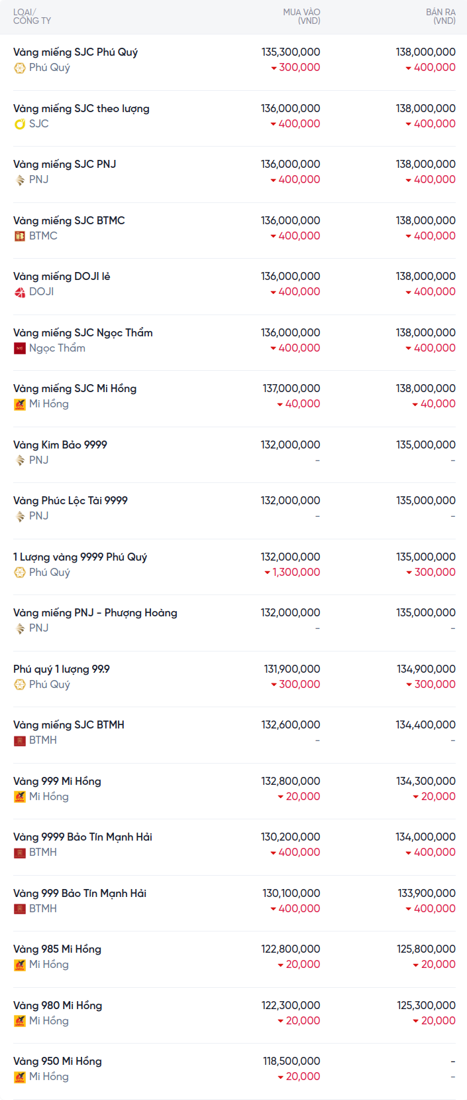Image resolution: width=467 pixels, height=1100 pixels.
Task: Click the Ngọc Thẩm company logo
Action: tap(20, 348)
